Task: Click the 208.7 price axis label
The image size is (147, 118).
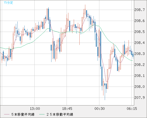Action: point(140,10)
